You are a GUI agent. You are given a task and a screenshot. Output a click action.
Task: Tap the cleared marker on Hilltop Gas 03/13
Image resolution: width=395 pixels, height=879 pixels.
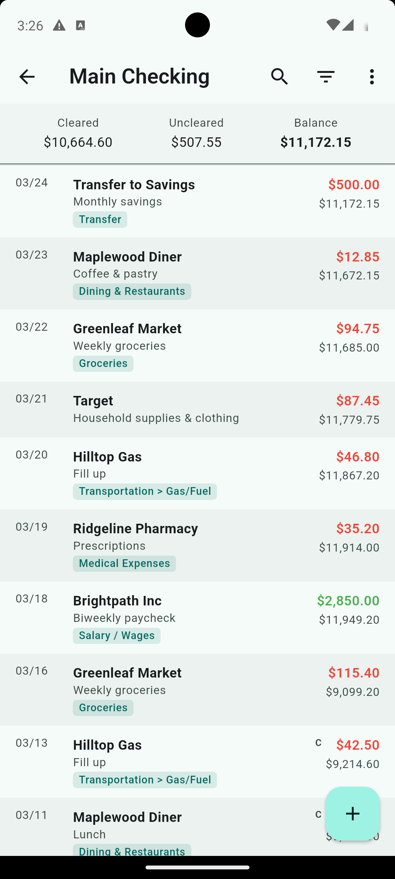tap(318, 743)
